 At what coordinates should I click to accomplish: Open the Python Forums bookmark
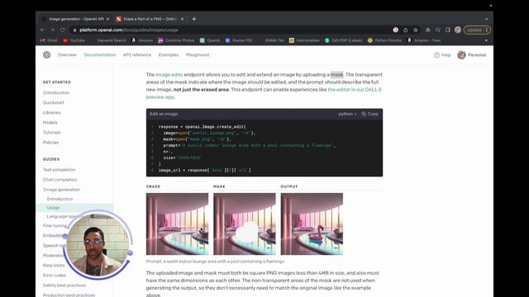click(384, 40)
